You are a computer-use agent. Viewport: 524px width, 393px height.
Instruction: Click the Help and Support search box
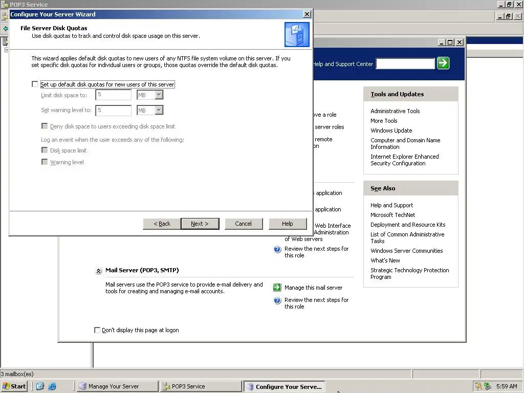pyautogui.click(x=405, y=63)
